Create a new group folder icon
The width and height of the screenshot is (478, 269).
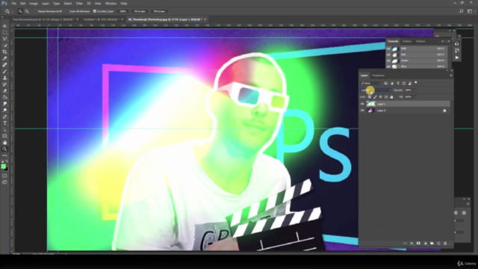[x=432, y=244]
